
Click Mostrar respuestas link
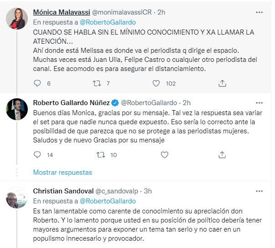click(62, 172)
